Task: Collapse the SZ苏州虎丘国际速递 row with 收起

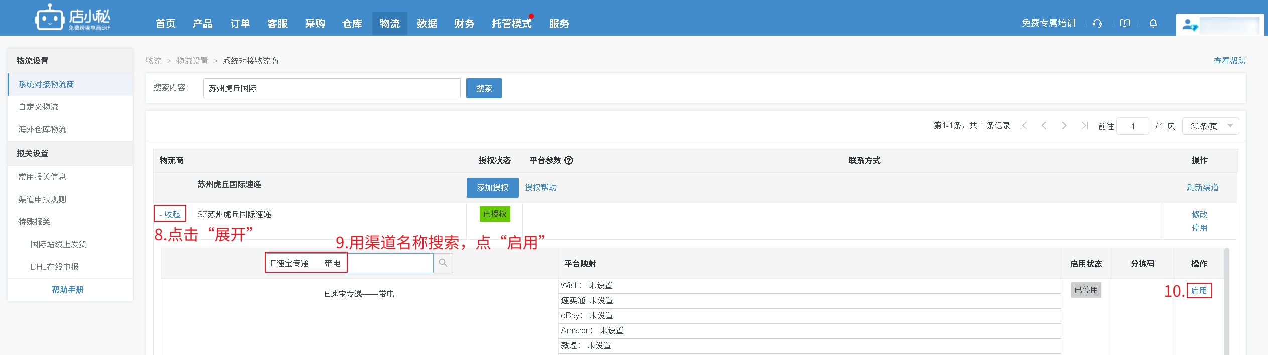Action: [170, 214]
